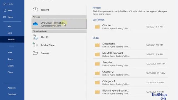Click the Chapter 2 folder icon

97,73
